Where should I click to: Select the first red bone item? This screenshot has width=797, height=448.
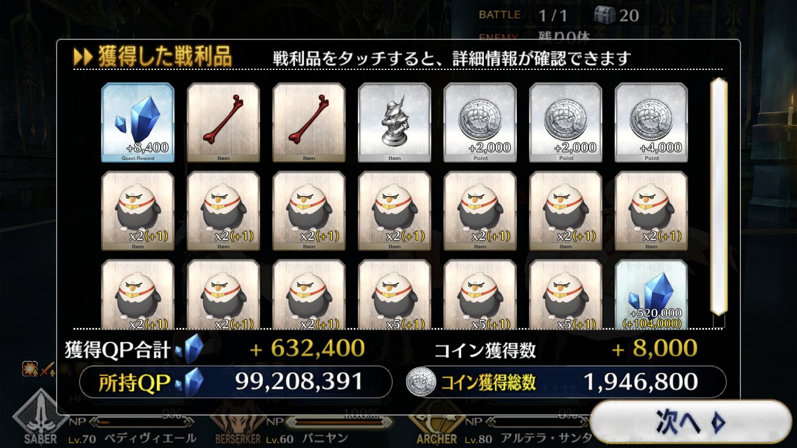[x=223, y=122]
